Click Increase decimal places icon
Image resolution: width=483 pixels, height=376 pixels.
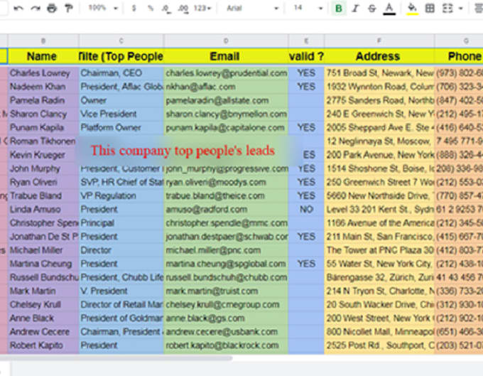point(183,9)
